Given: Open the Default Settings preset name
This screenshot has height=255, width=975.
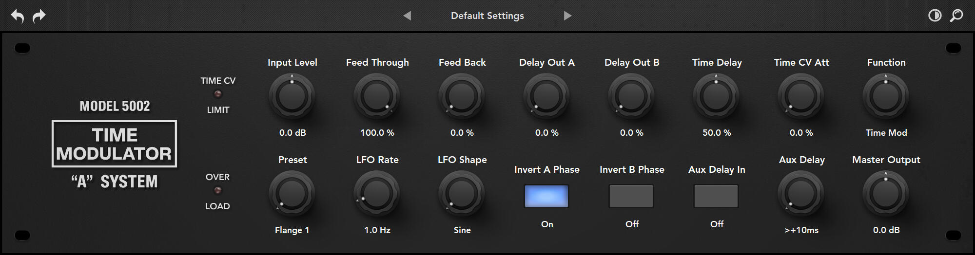Looking at the screenshot, I should click(x=487, y=16).
